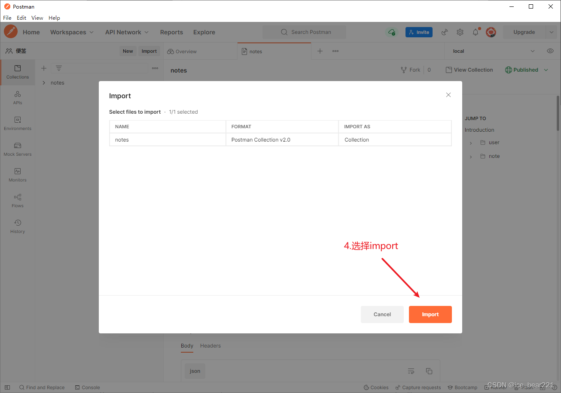Click the Import button in workspace header

pos(149,51)
